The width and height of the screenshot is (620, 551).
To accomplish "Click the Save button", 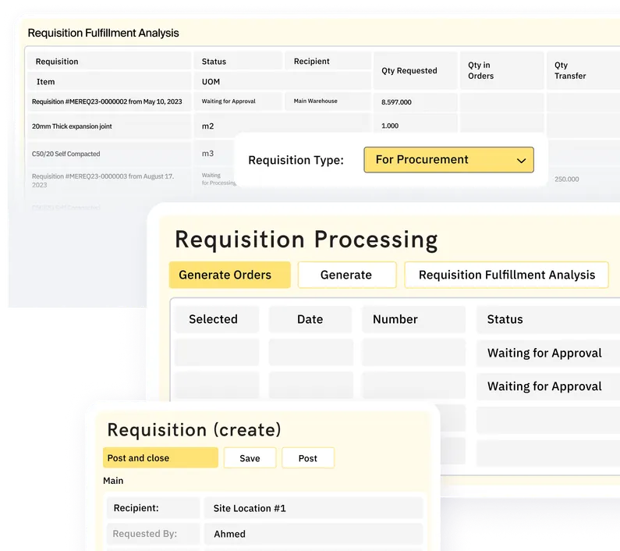I will point(250,458).
